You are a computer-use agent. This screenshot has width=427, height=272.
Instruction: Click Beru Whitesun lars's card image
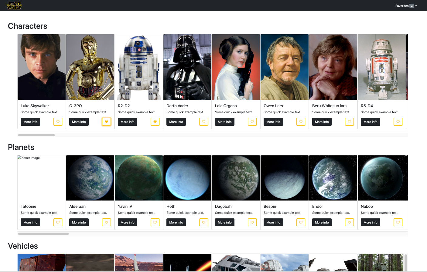coord(333,67)
